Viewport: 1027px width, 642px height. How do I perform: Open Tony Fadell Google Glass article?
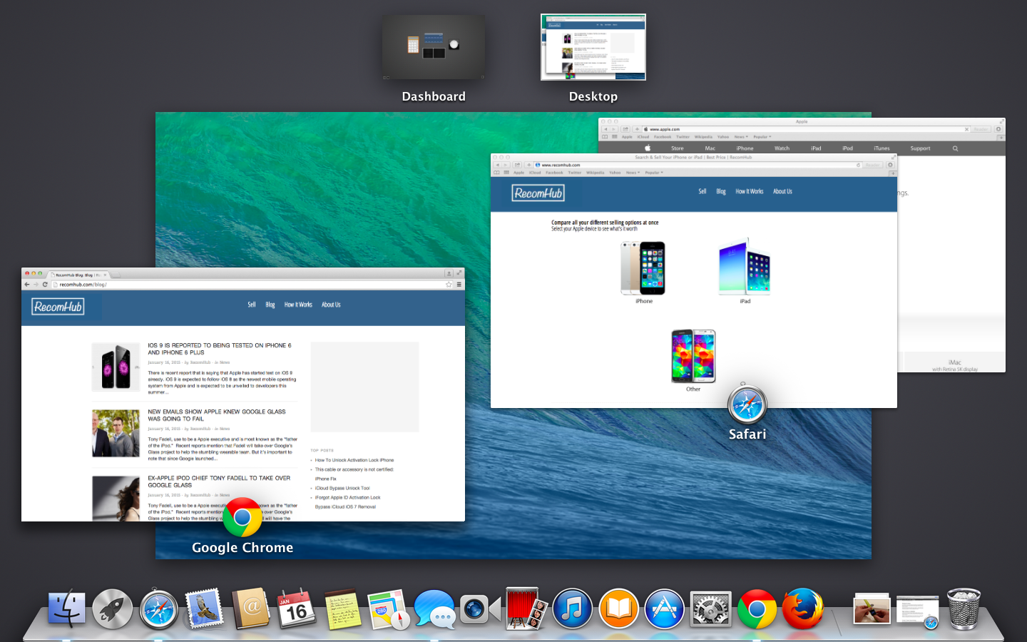click(219, 481)
